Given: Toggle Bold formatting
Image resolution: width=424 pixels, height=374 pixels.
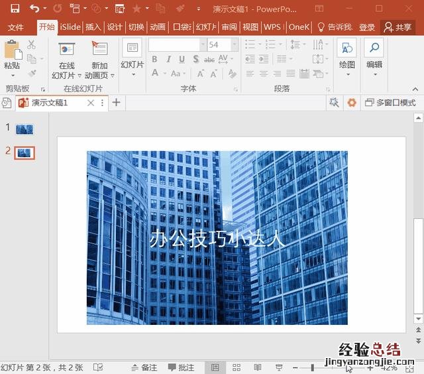Looking at the screenshot, I should click(154, 60).
